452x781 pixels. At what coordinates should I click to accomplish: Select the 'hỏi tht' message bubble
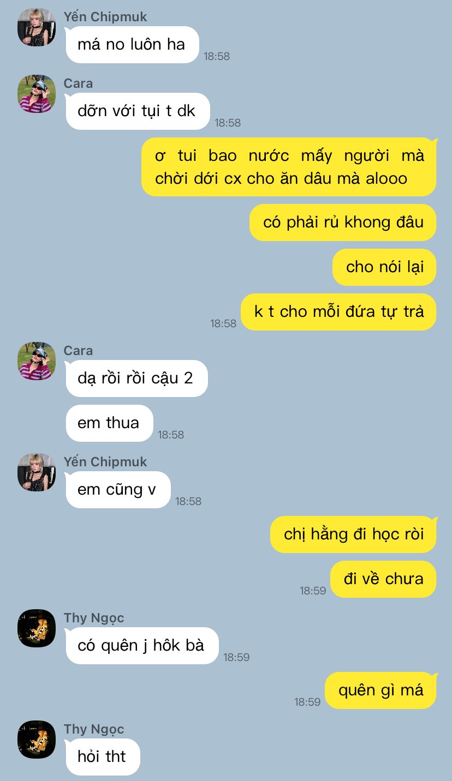tap(103, 757)
